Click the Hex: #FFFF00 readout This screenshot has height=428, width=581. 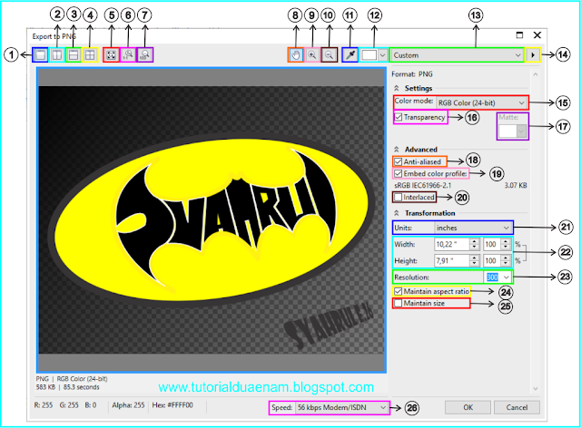(x=172, y=405)
